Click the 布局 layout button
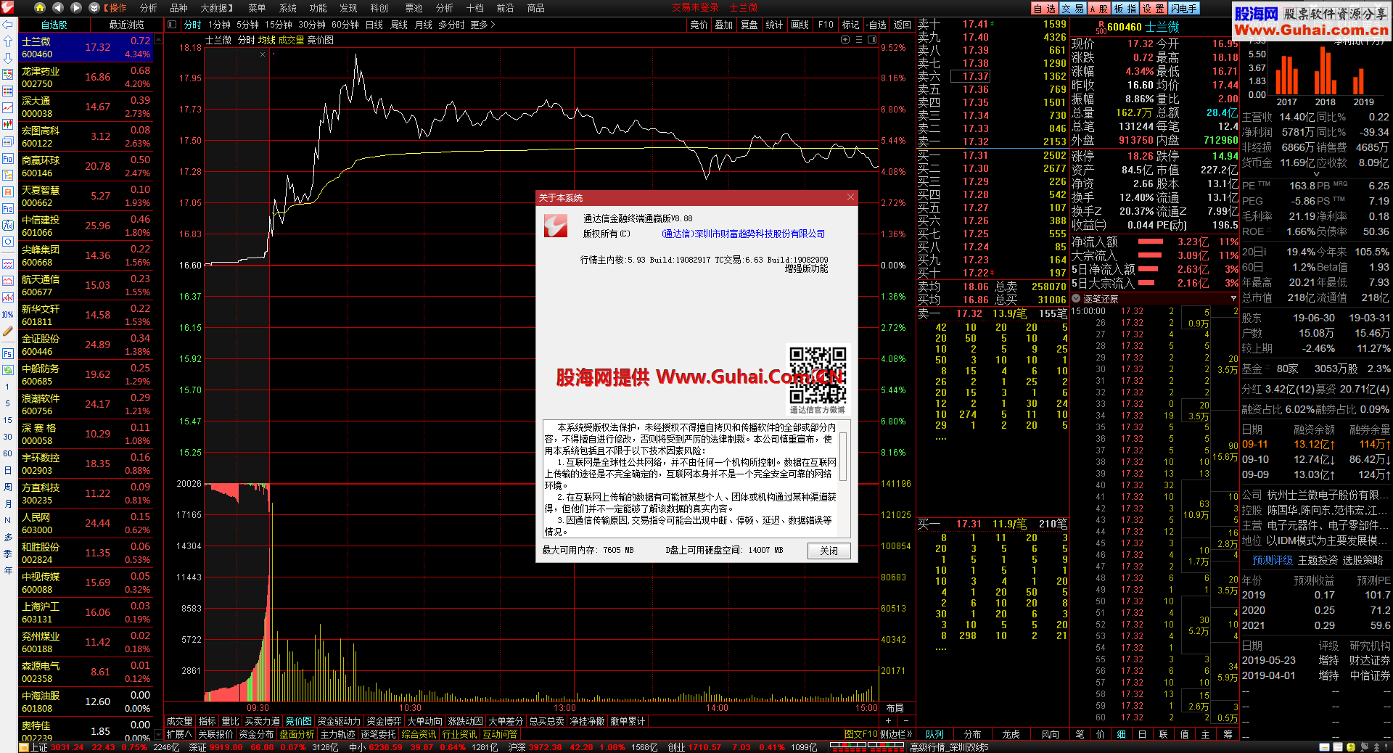1393x753 pixels. [x=895, y=708]
